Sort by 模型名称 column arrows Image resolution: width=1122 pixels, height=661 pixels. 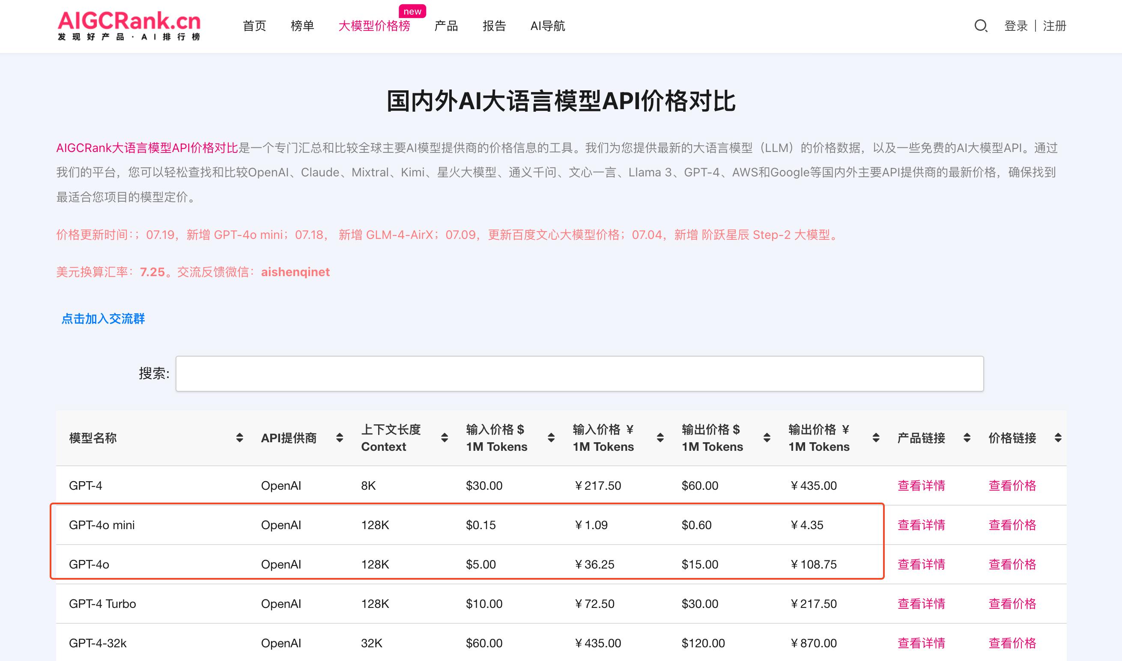point(240,438)
